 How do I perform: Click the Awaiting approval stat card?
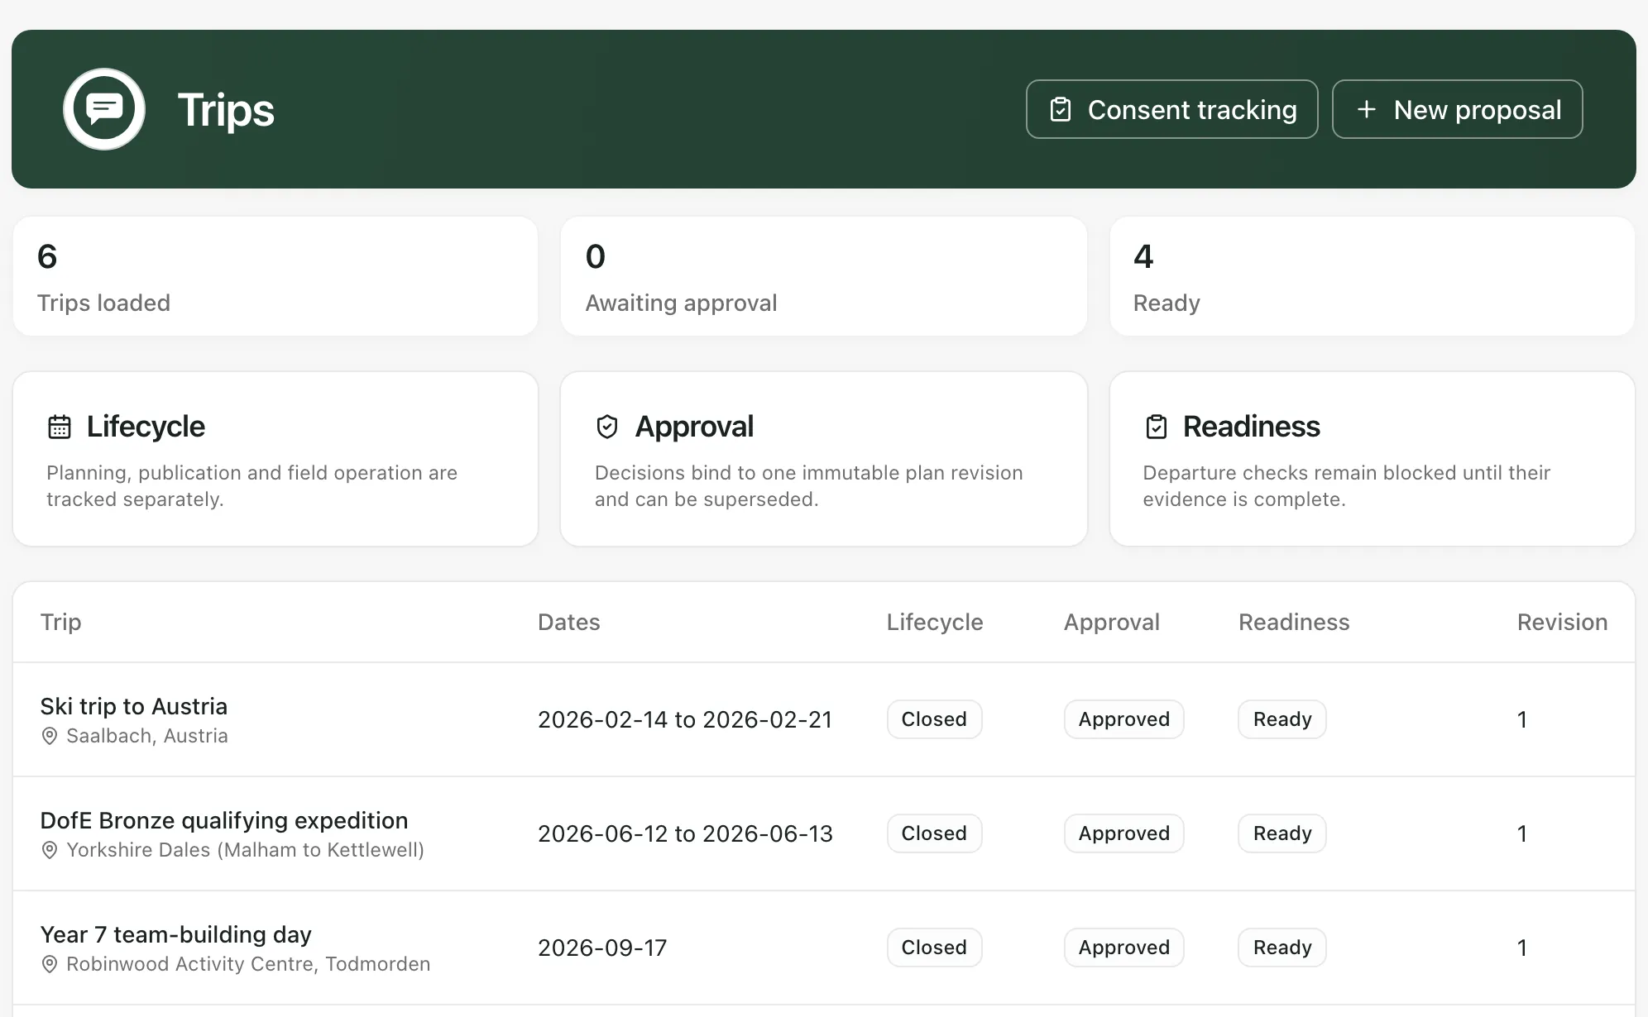[x=823, y=276]
